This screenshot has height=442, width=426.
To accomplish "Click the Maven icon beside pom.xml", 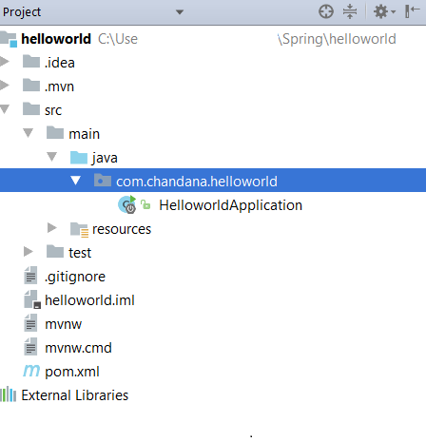I will [x=31, y=371].
